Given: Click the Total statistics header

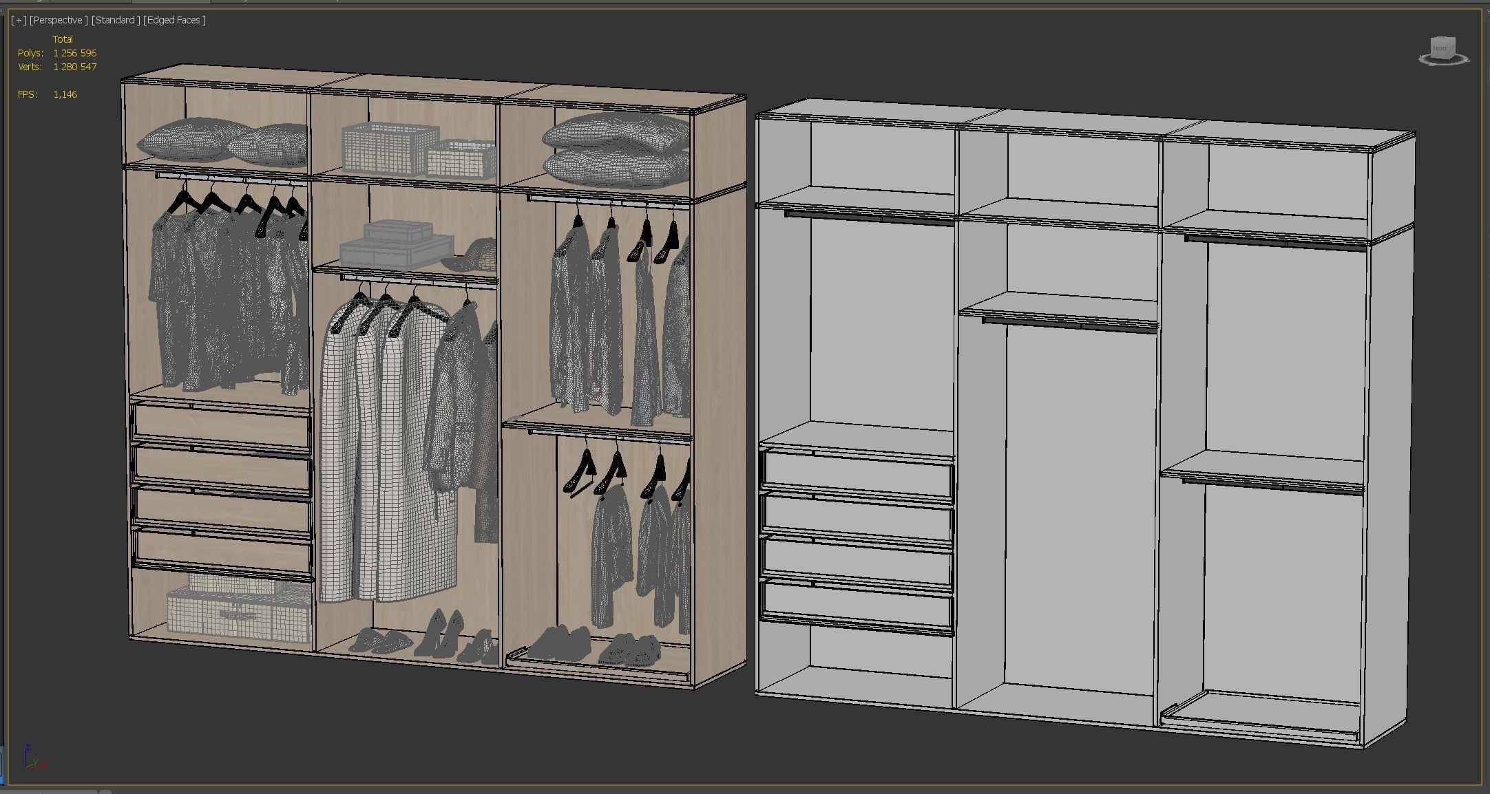Looking at the screenshot, I should click(x=63, y=39).
